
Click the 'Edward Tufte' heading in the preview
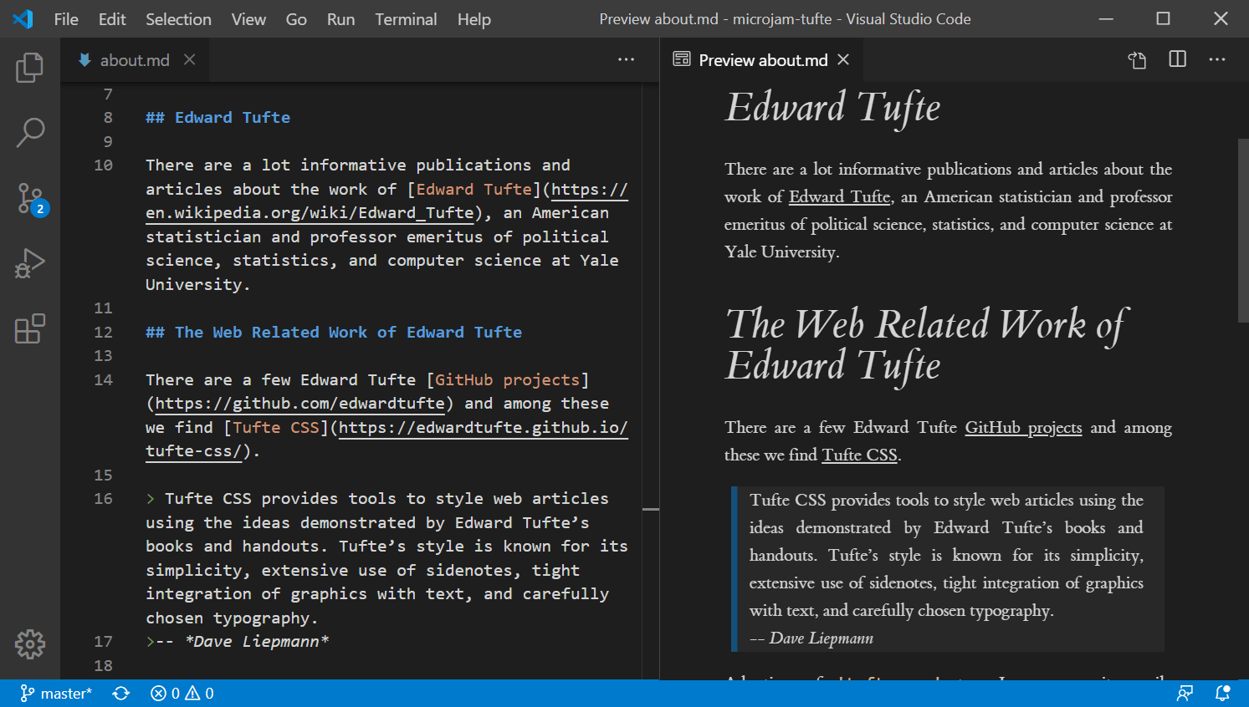coord(832,108)
